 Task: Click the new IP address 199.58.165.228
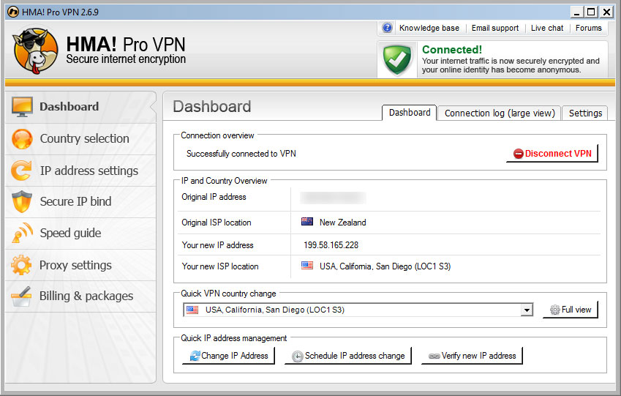[x=331, y=245]
